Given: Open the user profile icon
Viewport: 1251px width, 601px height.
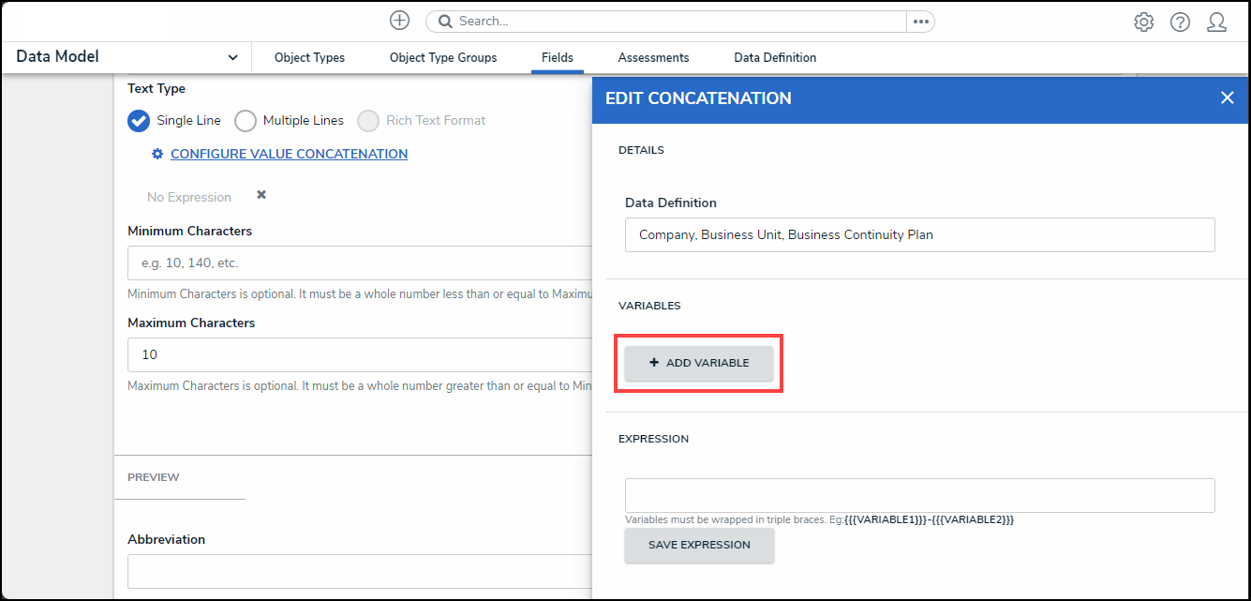Looking at the screenshot, I should pyautogui.click(x=1216, y=23).
